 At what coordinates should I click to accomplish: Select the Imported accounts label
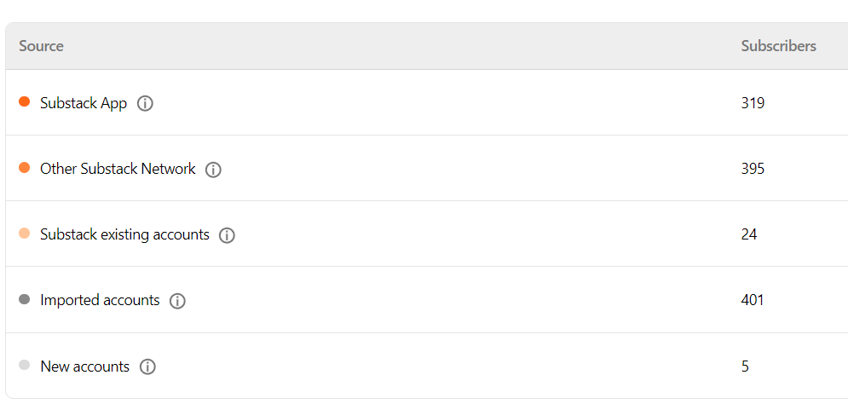pos(100,300)
